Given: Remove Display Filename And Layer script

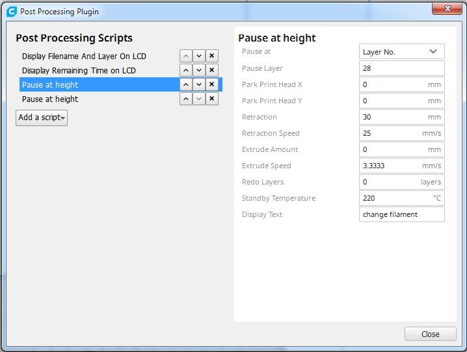Looking at the screenshot, I should tap(211, 57).
